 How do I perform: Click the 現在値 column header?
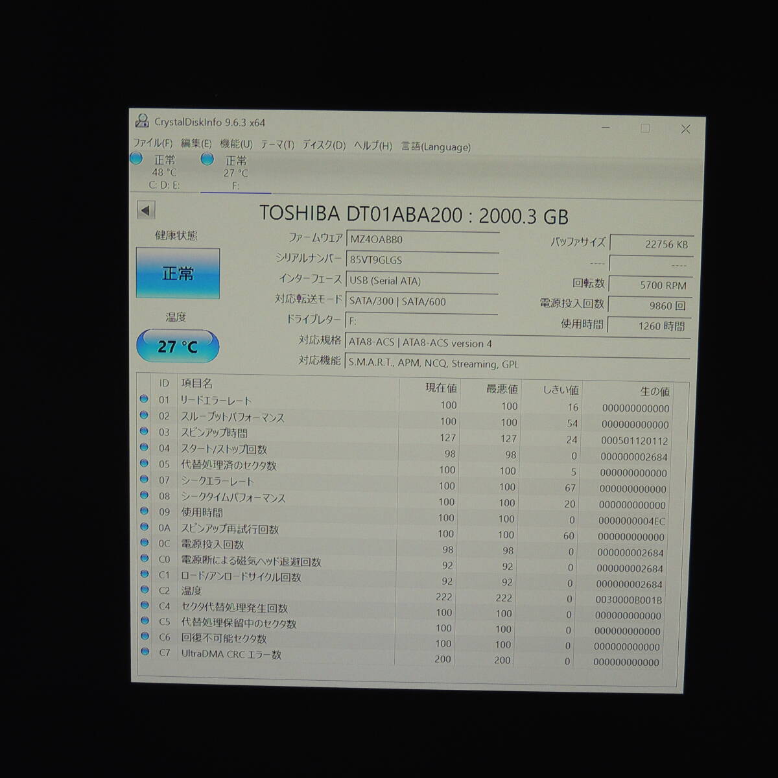tap(442, 388)
